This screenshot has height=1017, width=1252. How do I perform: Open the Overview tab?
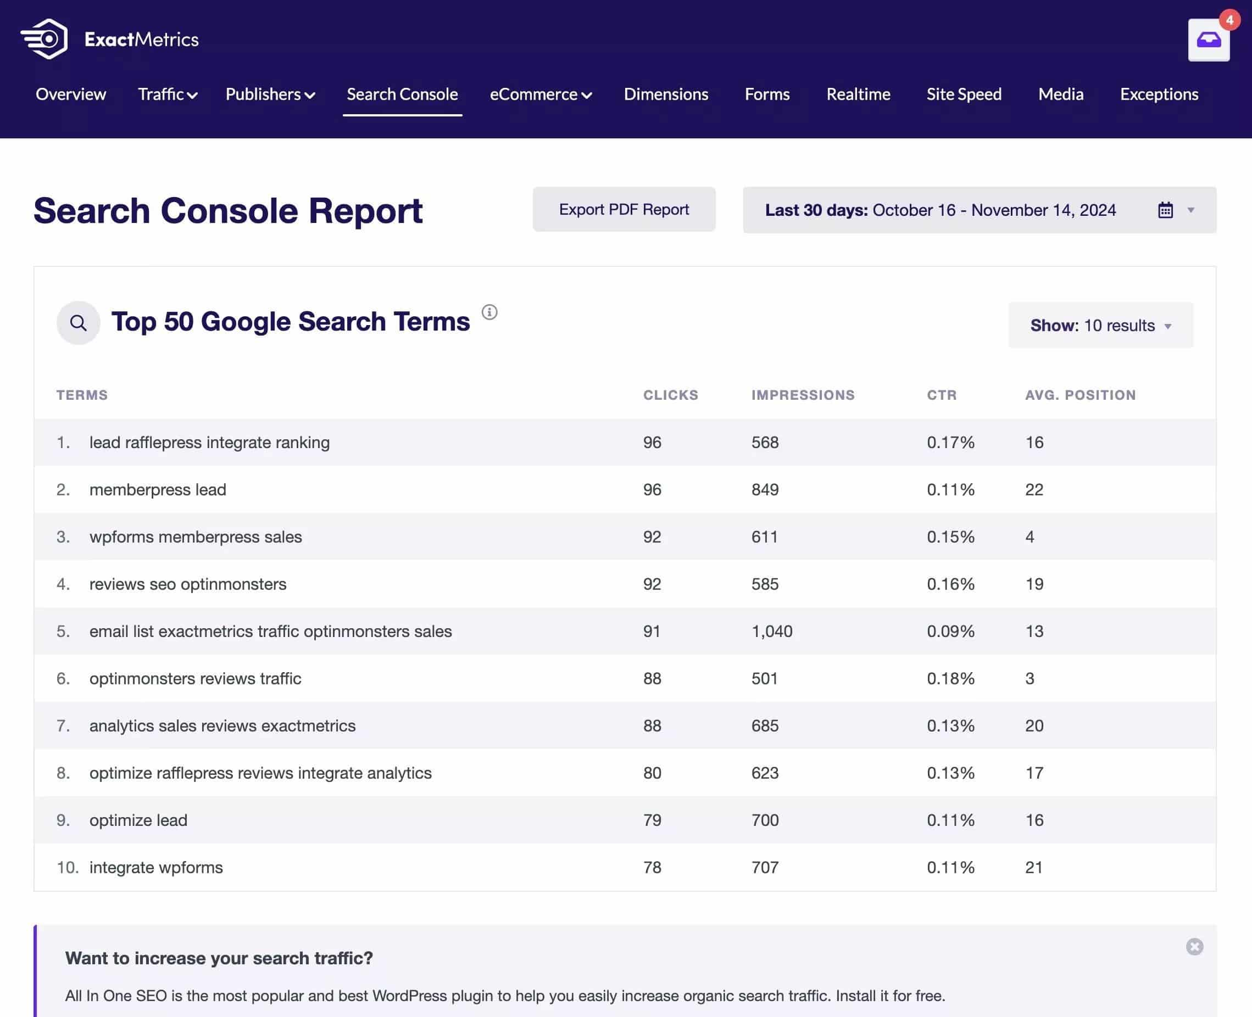[x=71, y=94]
